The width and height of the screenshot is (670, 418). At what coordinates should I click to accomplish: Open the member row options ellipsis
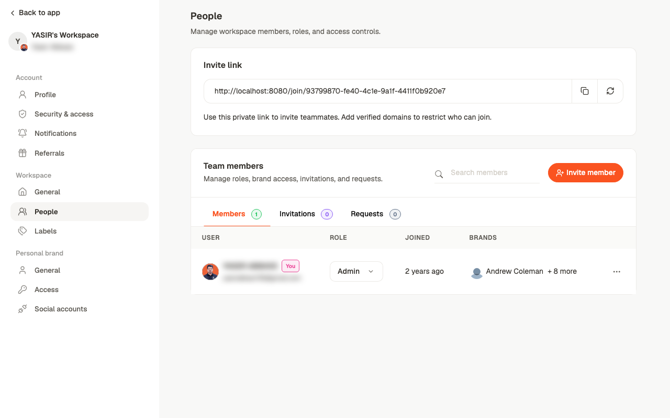pos(617,272)
